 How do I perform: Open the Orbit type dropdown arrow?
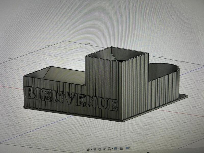pos(91,150)
